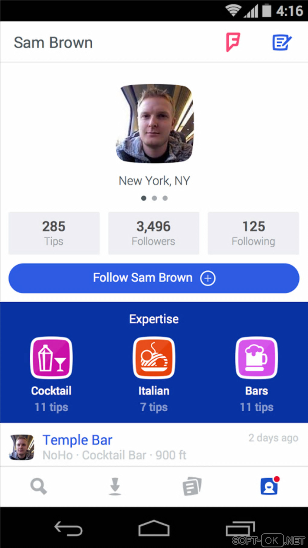Screen dimensions: 308x548
Task: View the 125 Following stat box
Action: click(253, 233)
